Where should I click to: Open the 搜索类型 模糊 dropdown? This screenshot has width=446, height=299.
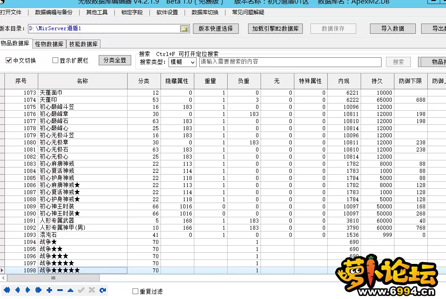click(183, 62)
